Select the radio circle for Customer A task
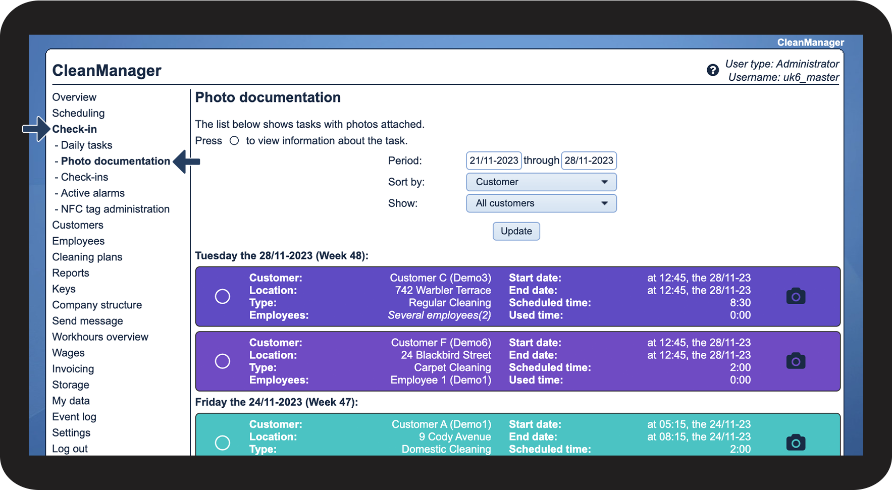The image size is (892, 490). point(223,443)
